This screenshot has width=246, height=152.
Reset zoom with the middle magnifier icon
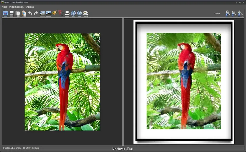(234, 13)
